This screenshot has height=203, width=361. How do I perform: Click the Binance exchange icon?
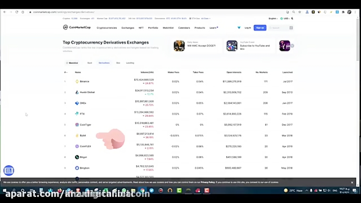[77, 81]
